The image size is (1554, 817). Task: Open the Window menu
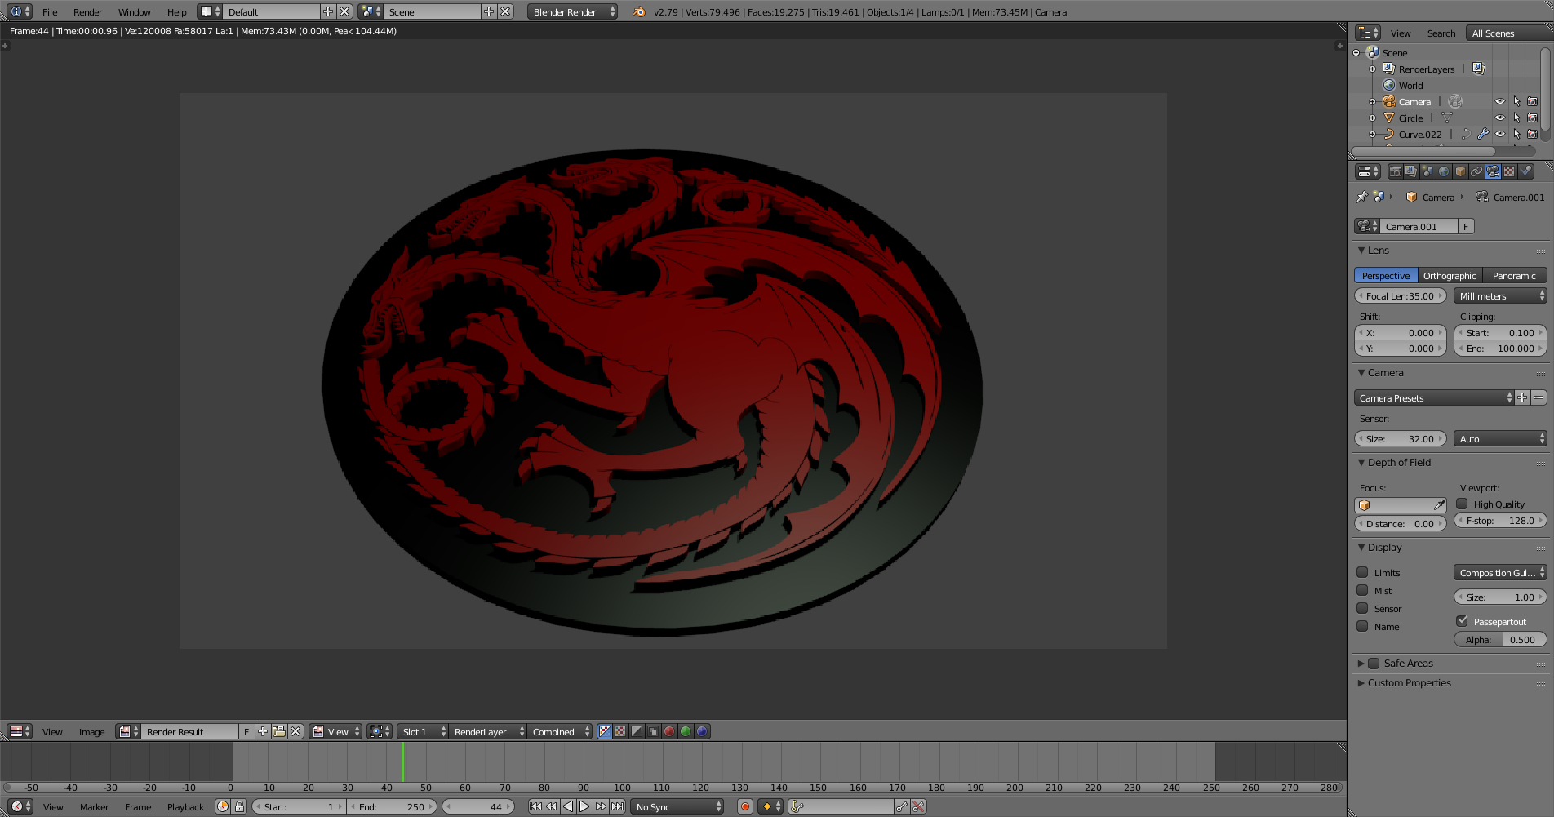click(x=134, y=11)
